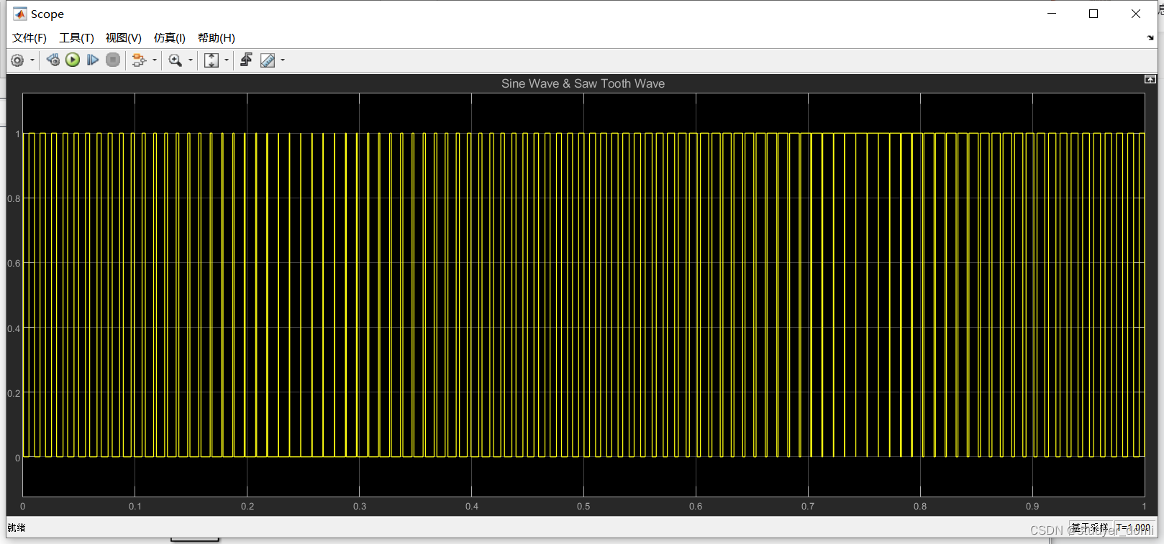Close the Scope window
The width and height of the screenshot is (1164, 544).
coord(1136,14)
